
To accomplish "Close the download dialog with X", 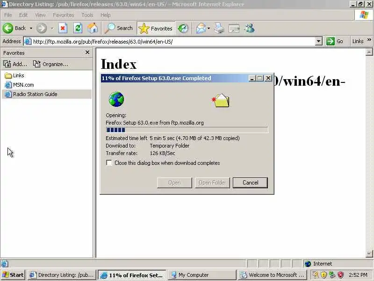I will coord(268,78).
